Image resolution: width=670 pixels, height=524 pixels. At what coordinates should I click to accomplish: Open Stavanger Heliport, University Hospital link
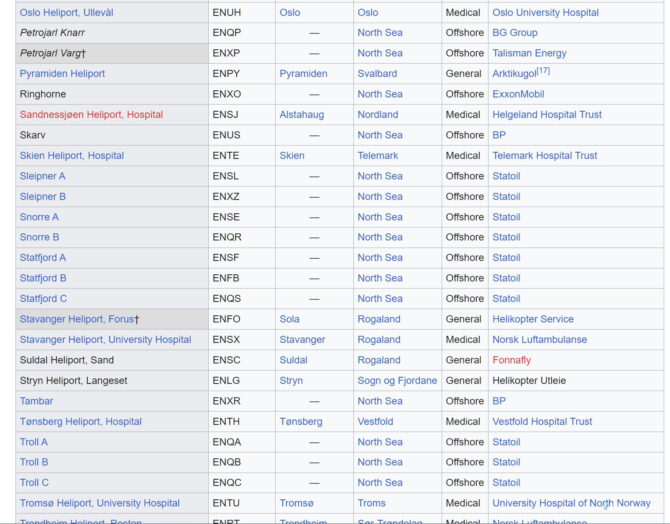click(105, 340)
